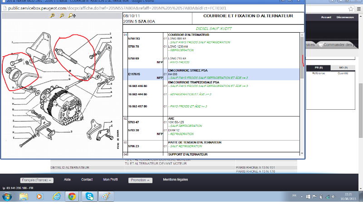Click the page icon in the address bar
This screenshot has height=204, width=363.
click(5, 8)
